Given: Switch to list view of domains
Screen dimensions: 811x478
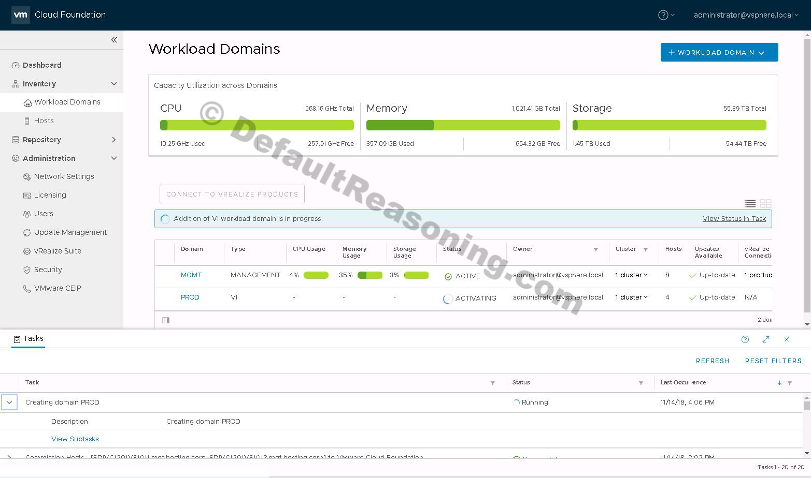Looking at the screenshot, I should (x=750, y=203).
